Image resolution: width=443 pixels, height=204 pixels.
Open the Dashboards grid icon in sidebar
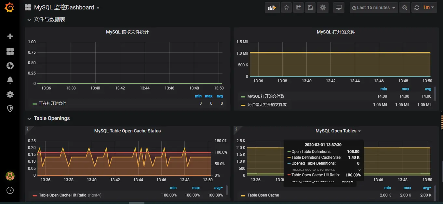10,51
